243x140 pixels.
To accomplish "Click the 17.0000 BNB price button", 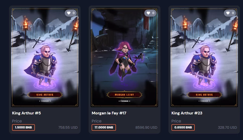I will coord(104,127).
